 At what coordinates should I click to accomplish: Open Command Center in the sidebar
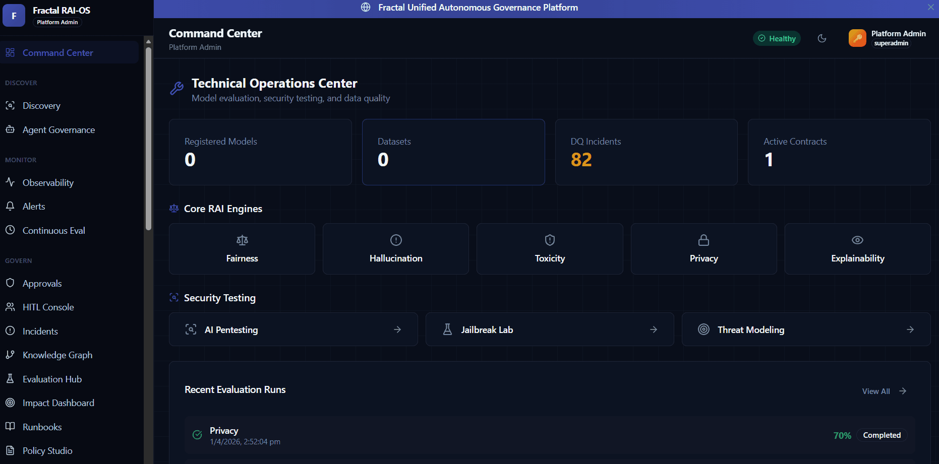(x=69, y=52)
